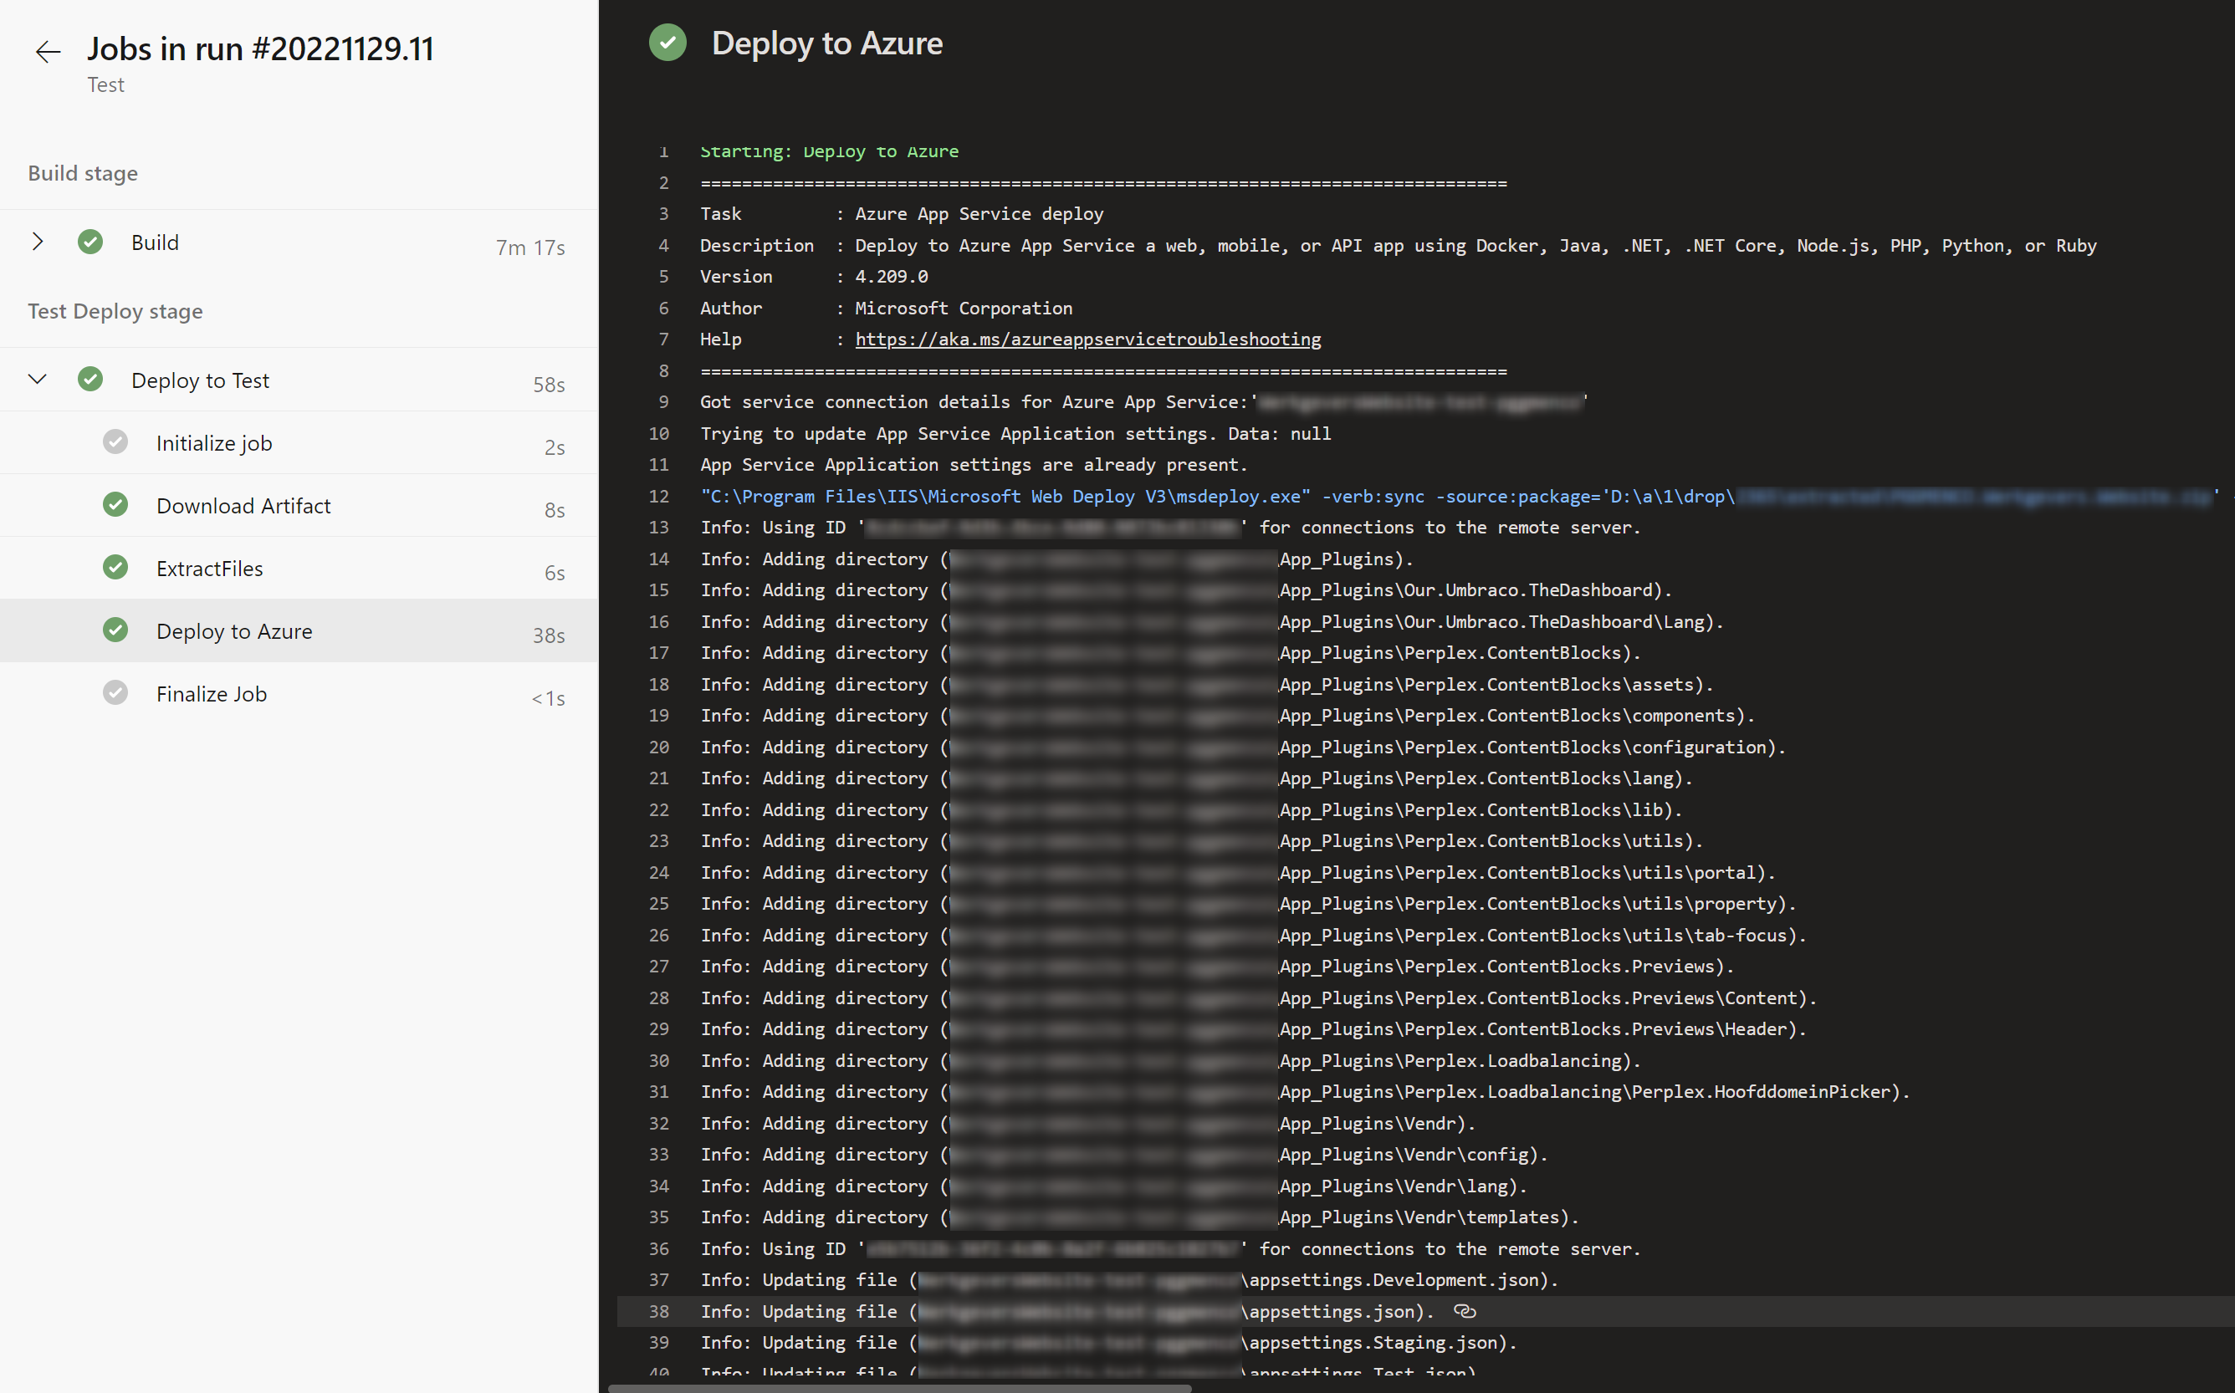Click the horizontal scrollbar under the log
Image resolution: width=2235 pixels, height=1393 pixels.
[899, 1387]
